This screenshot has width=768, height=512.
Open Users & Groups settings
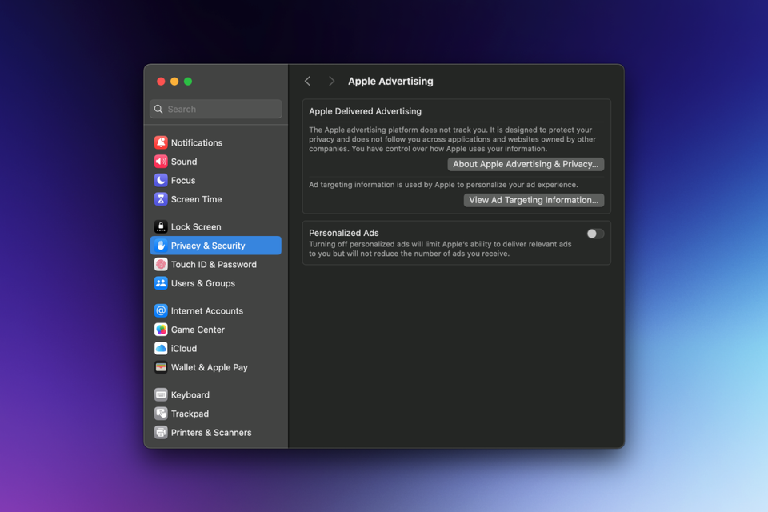tap(202, 283)
